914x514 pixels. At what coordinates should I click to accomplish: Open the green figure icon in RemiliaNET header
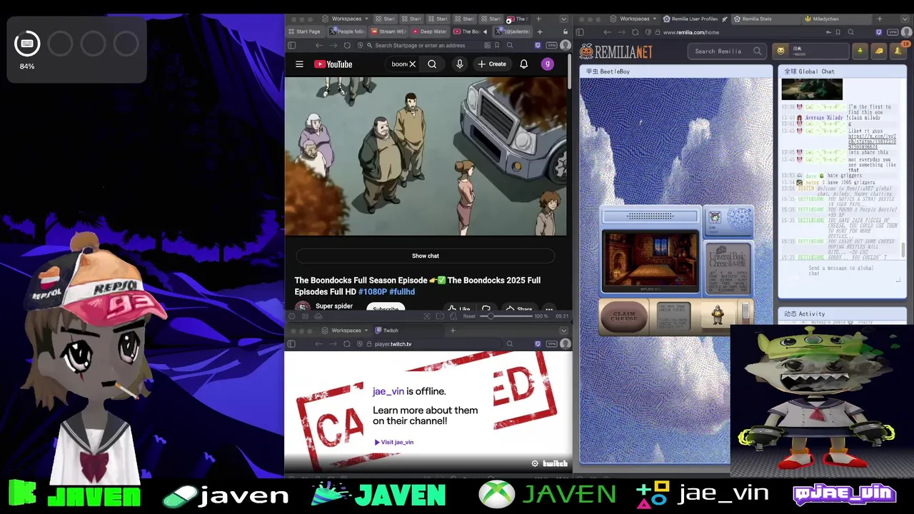tap(861, 51)
